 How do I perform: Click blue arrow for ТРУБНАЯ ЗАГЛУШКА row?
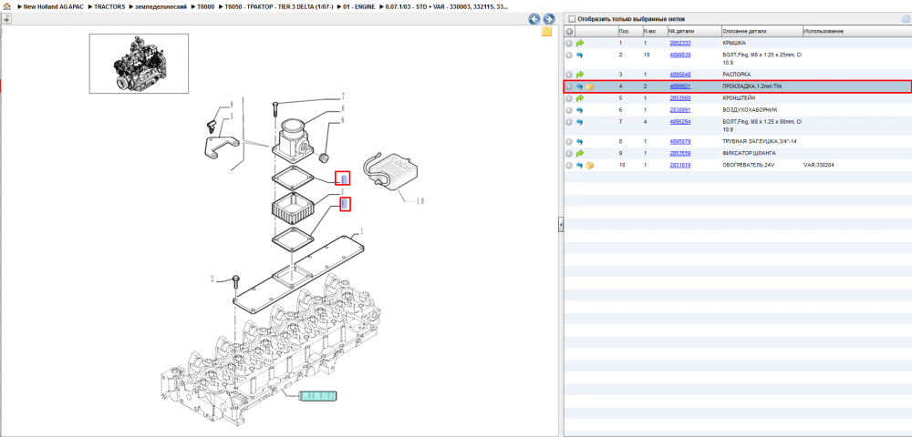coord(580,142)
